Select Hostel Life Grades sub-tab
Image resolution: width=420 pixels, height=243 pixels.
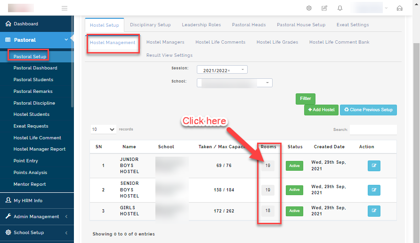pos(277,42)
